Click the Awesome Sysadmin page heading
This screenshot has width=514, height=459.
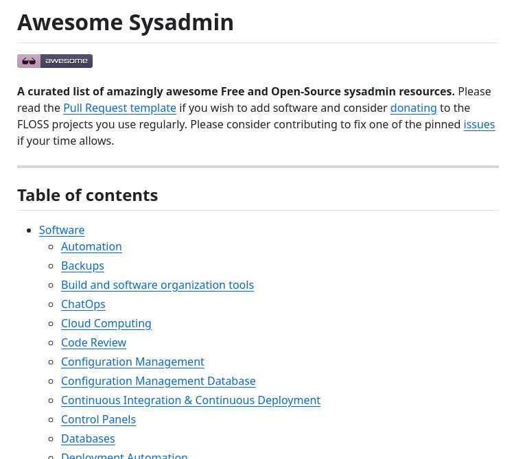point(126,22)
